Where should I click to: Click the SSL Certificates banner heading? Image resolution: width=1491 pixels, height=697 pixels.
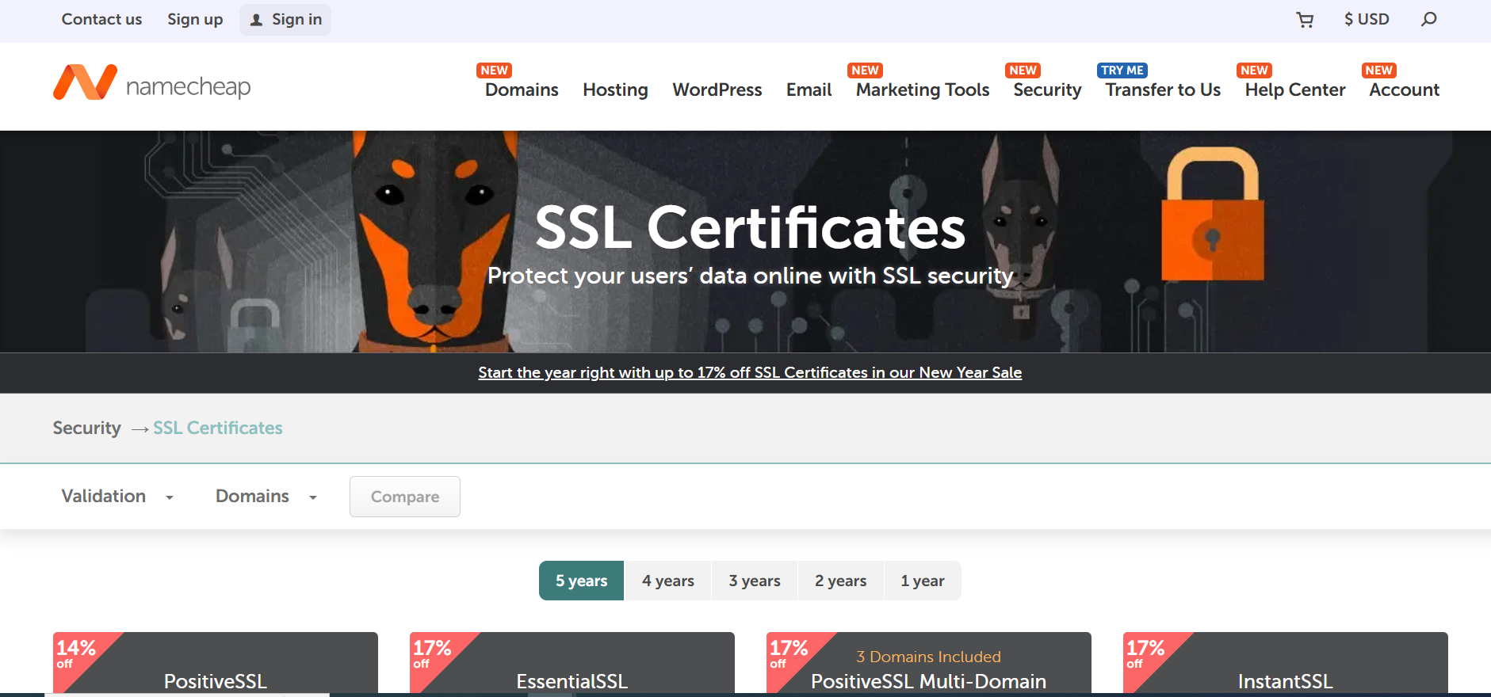(x=750, y=227)
